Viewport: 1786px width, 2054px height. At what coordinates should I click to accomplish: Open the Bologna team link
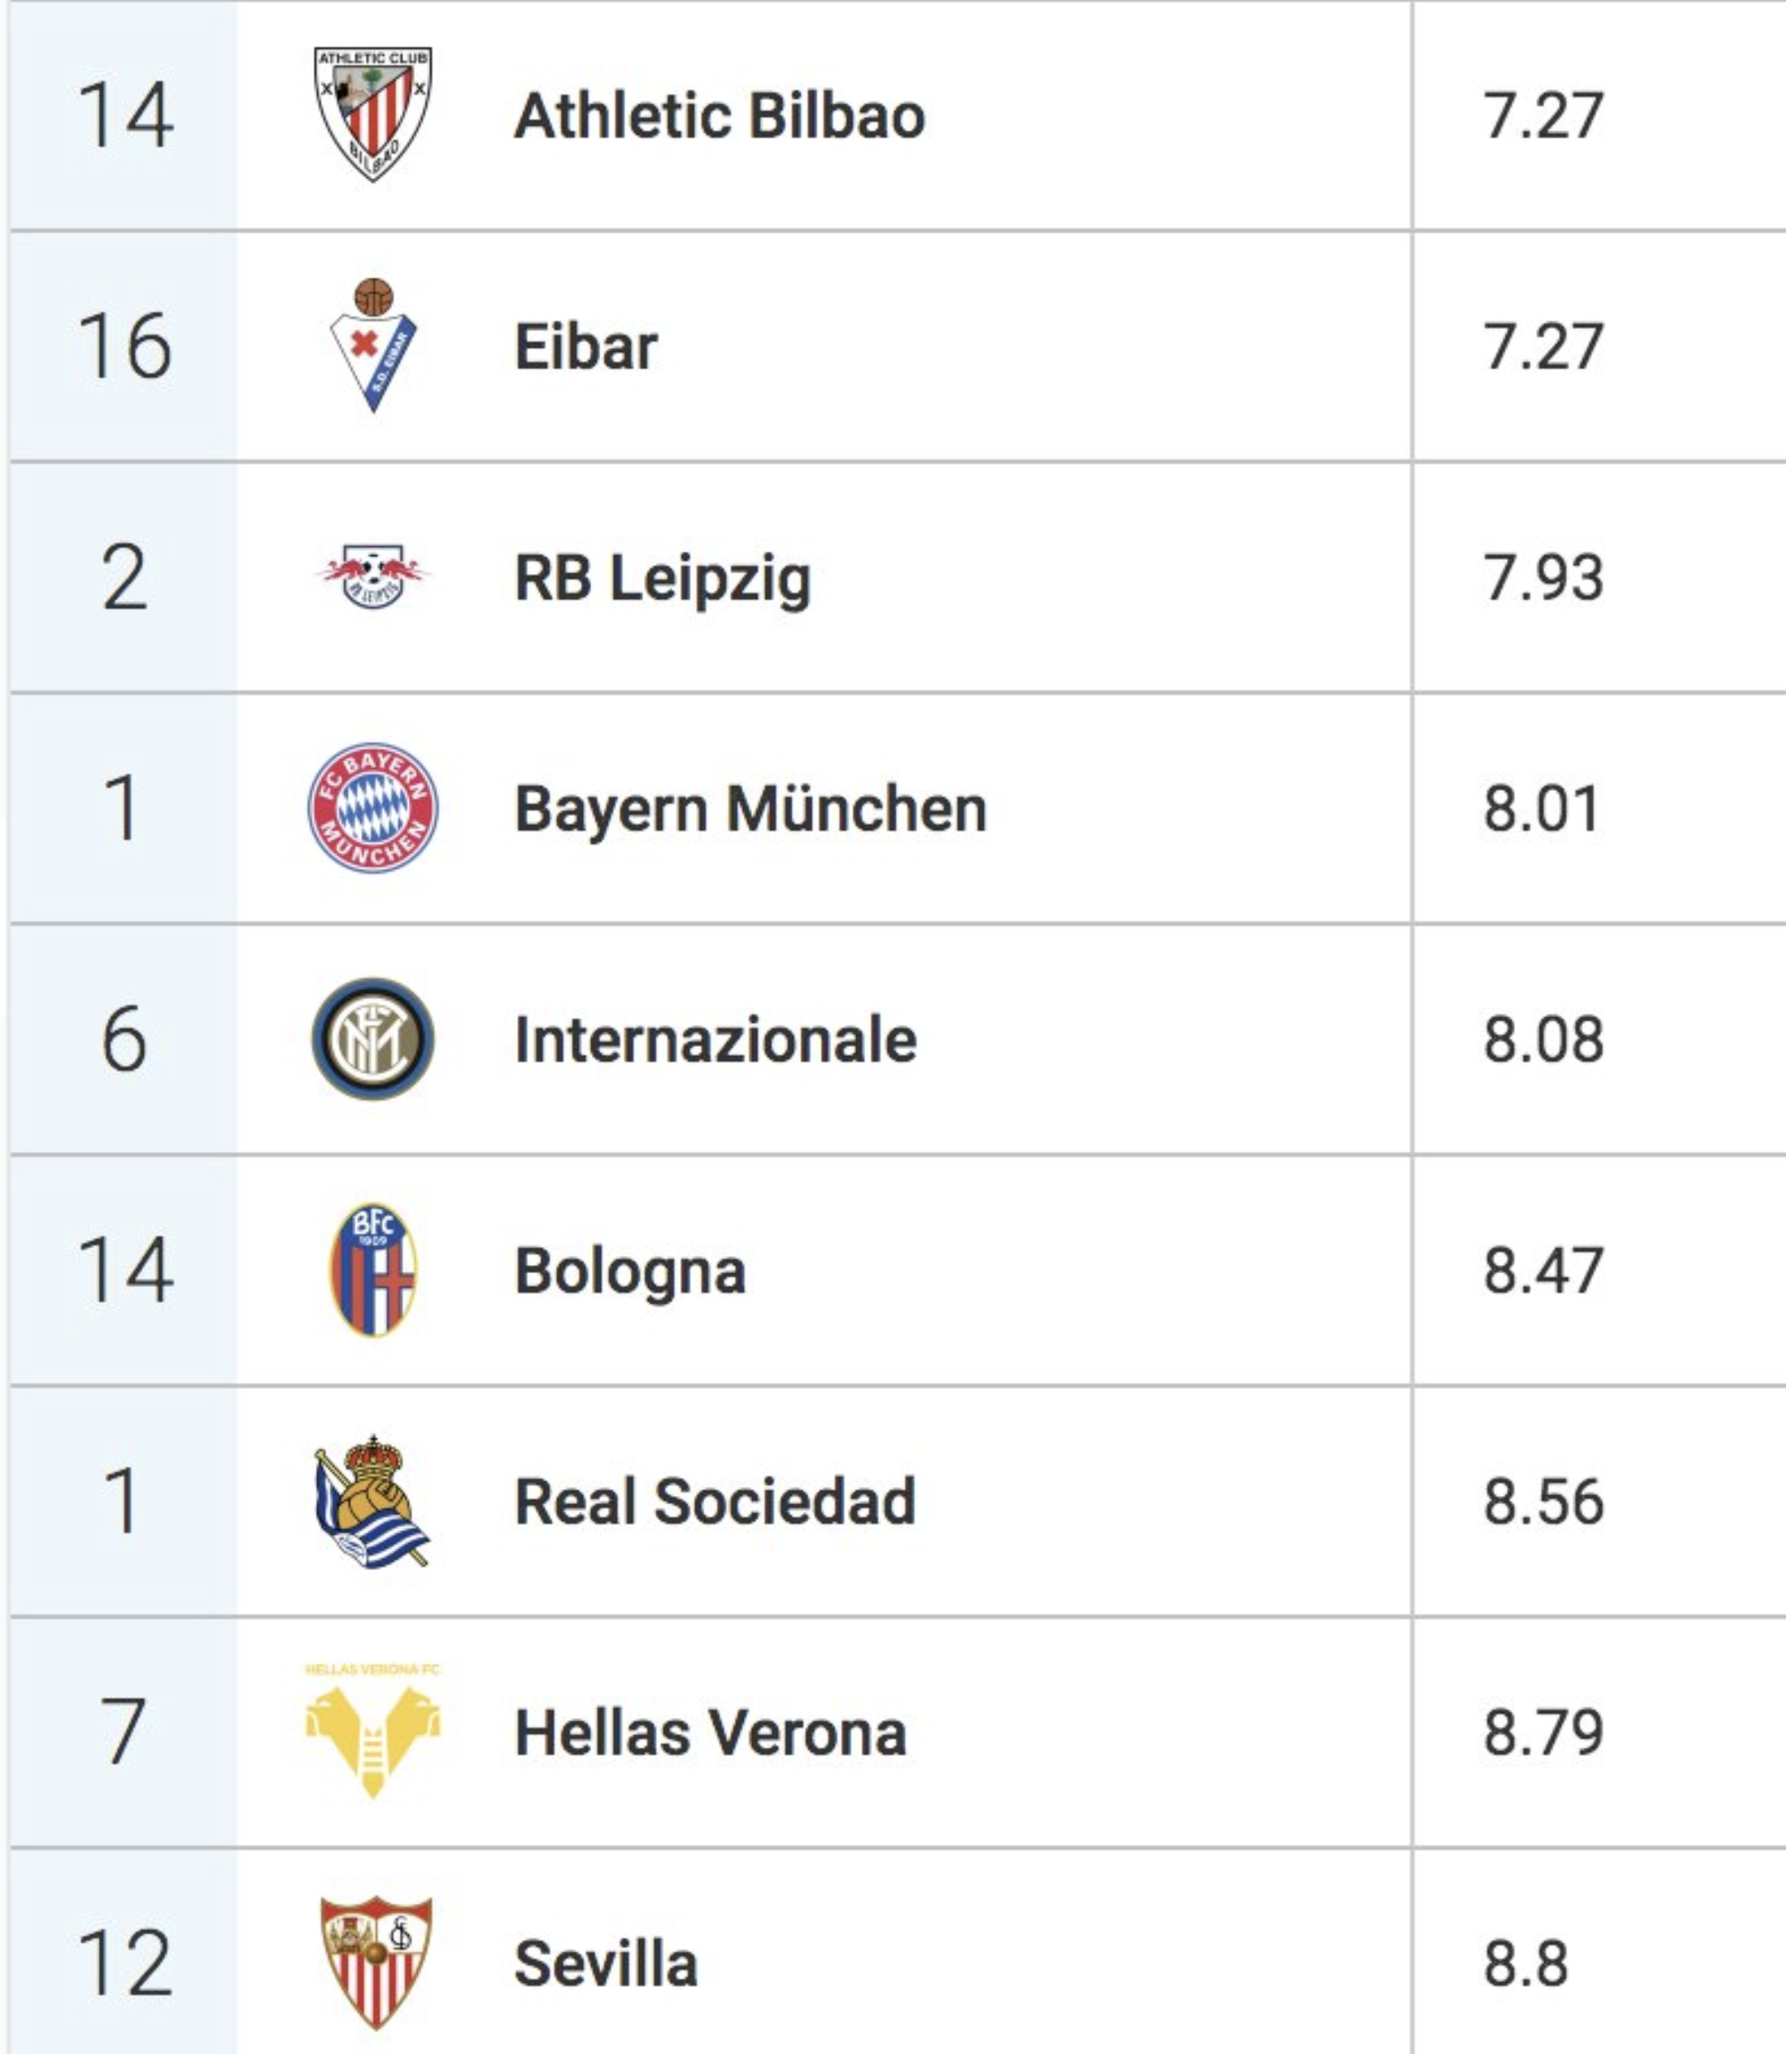point(630,1271)
